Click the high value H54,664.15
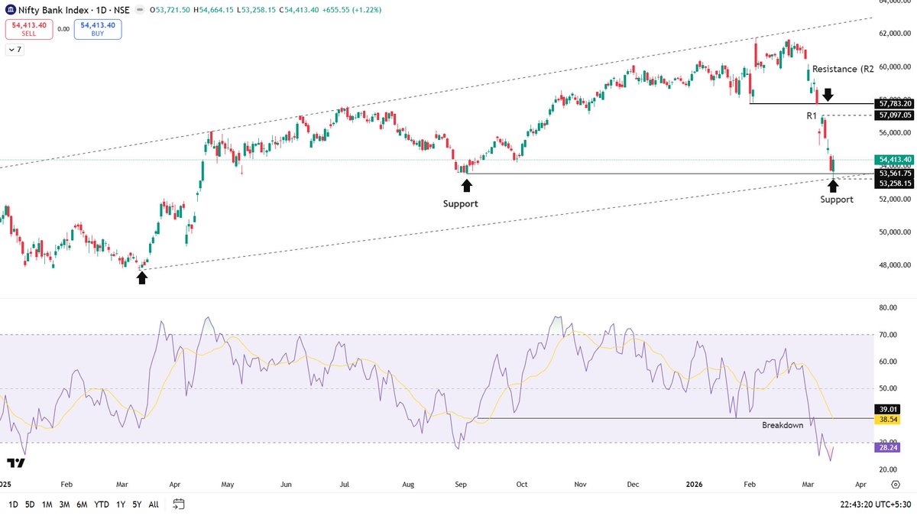 pyautogui.click(x=213, y=10)
